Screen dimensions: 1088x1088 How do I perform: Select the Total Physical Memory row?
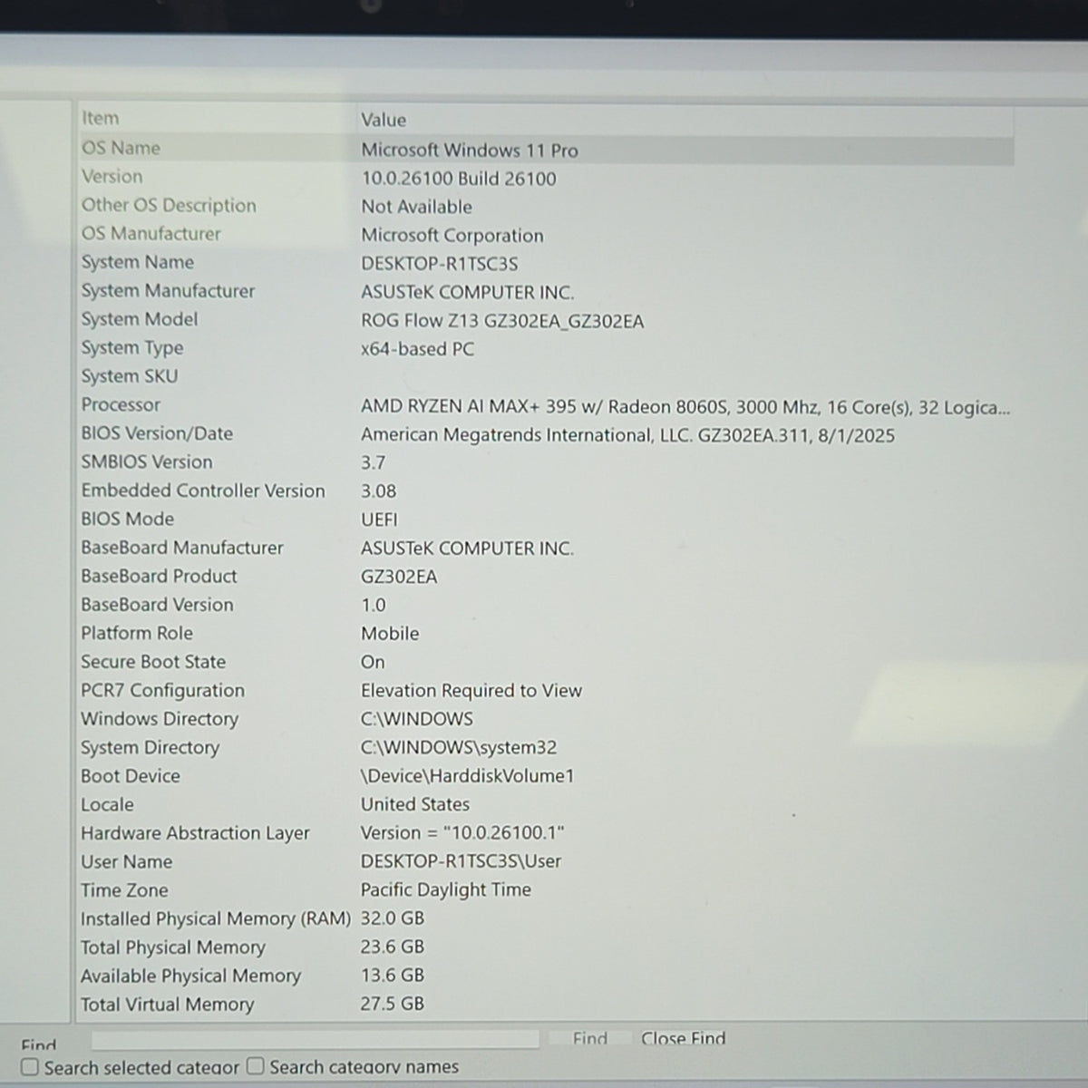546,947
